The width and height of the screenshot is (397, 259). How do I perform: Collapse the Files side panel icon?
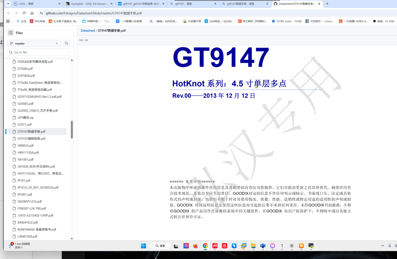pyautogui.click(x=11, y=33)
